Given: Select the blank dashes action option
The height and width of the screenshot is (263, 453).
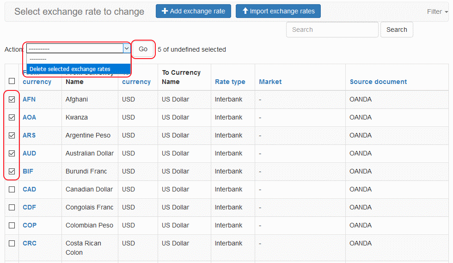Looking at the screenshot, I should tap(38, 59).
